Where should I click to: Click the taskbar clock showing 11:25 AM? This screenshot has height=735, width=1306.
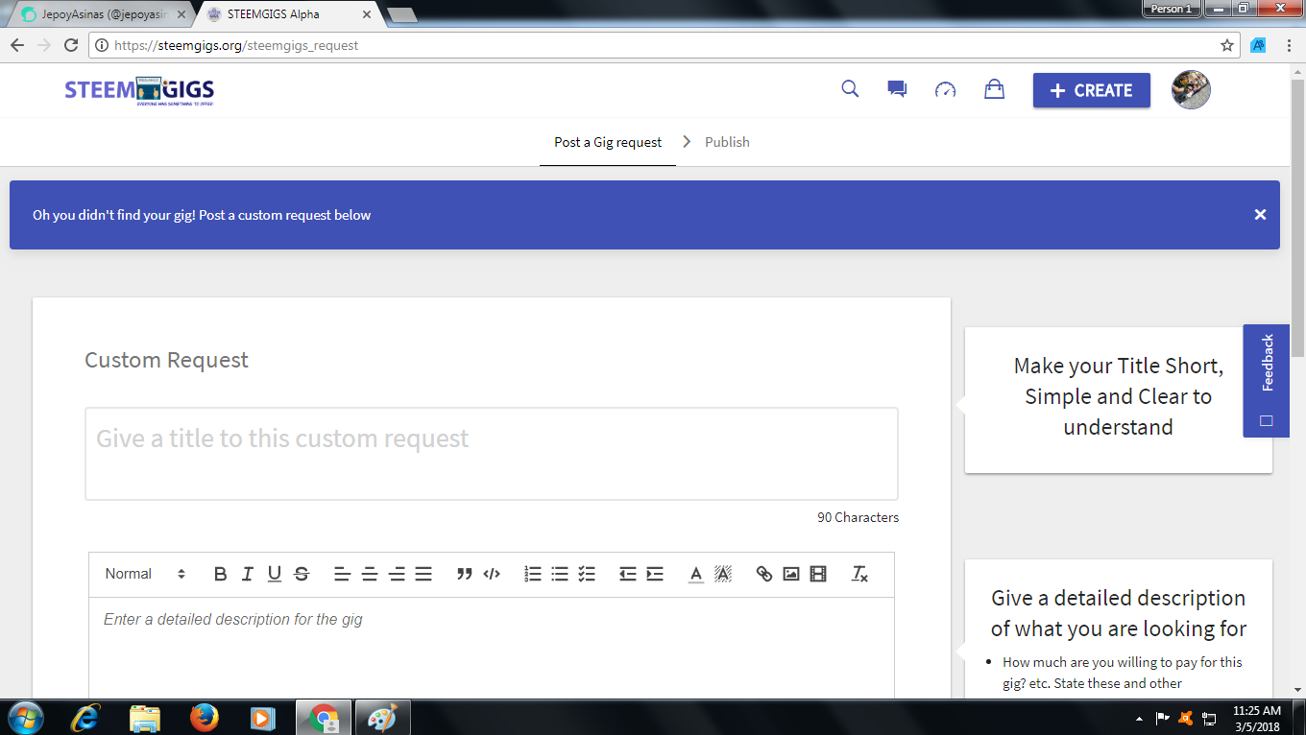coord(1257,718)
